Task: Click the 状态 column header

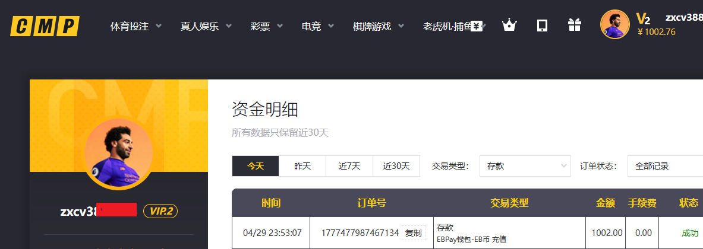Action: tap(689, 203)
